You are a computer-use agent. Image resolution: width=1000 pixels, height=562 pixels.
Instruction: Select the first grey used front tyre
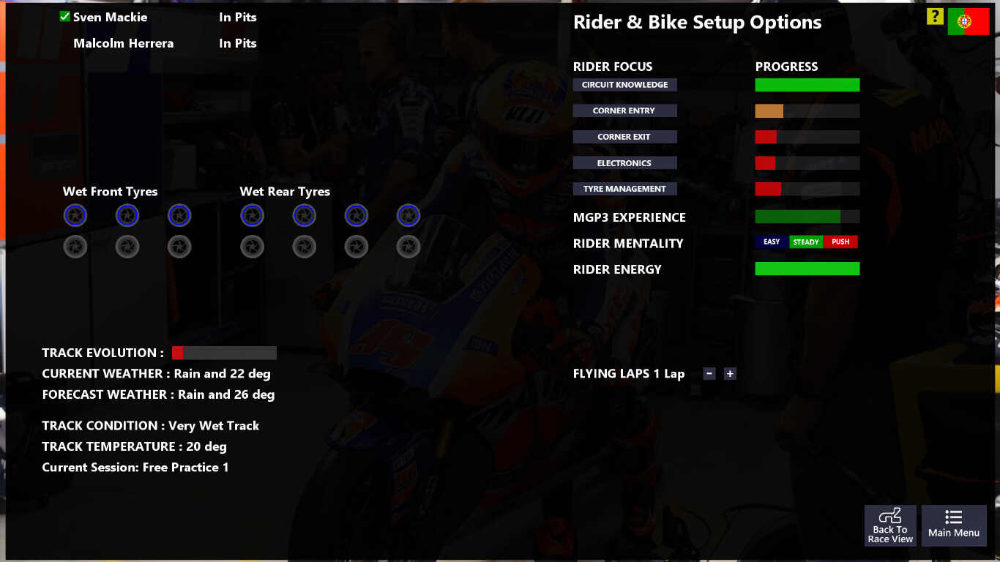pos(75,247)
